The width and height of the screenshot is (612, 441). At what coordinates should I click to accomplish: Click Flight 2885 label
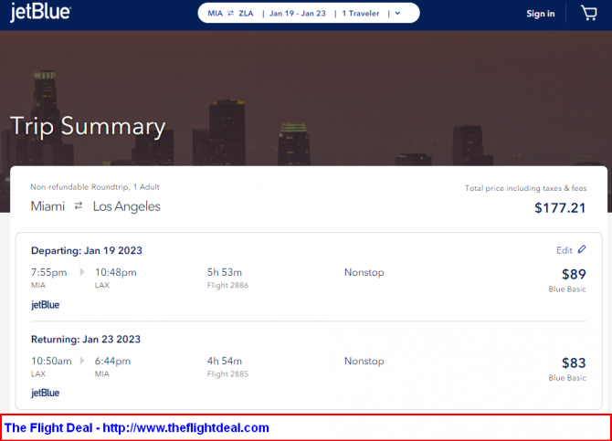[227, 373]
